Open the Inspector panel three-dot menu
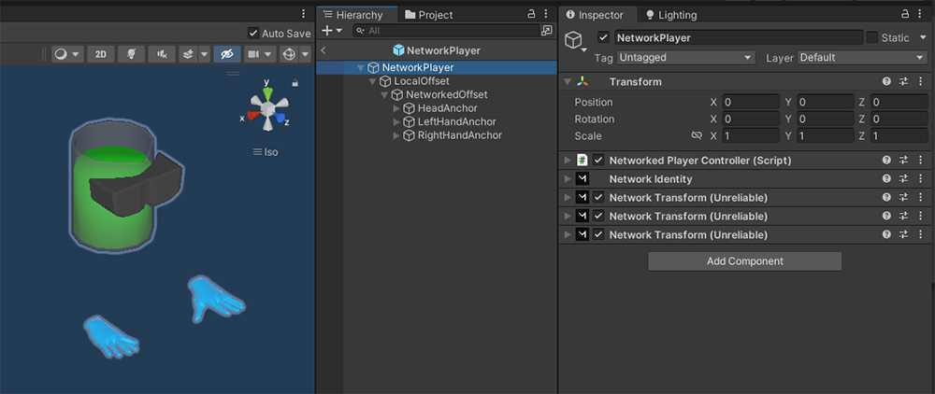 (921, 14)
